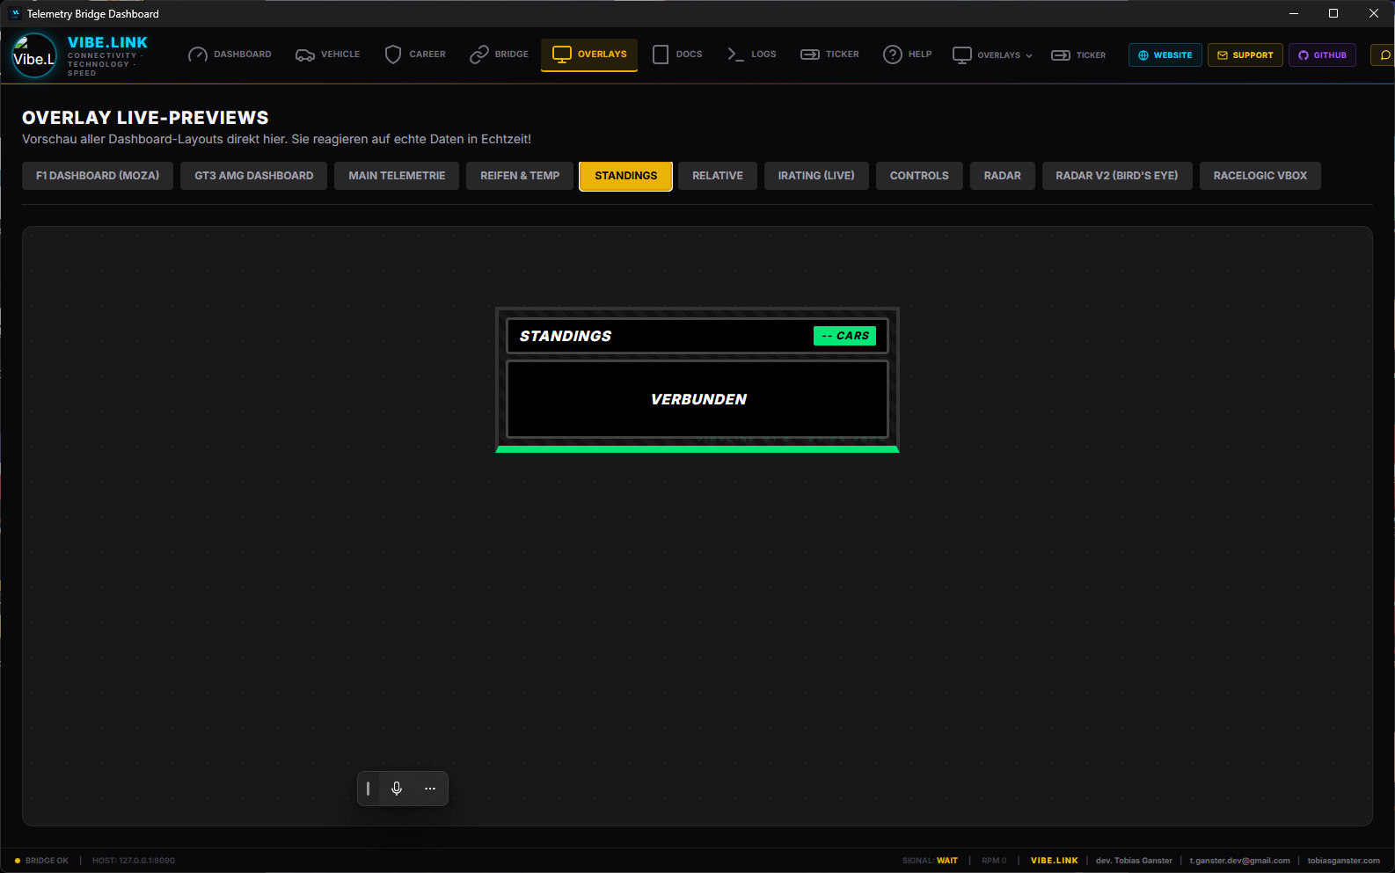Switch to Reifen & Temp preview
The height and width of the screenshot is (873, 1395).
coord(520,176)
